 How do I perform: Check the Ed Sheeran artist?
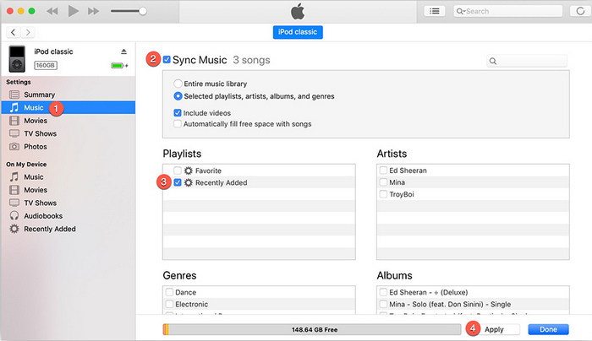tap(383, 170)
